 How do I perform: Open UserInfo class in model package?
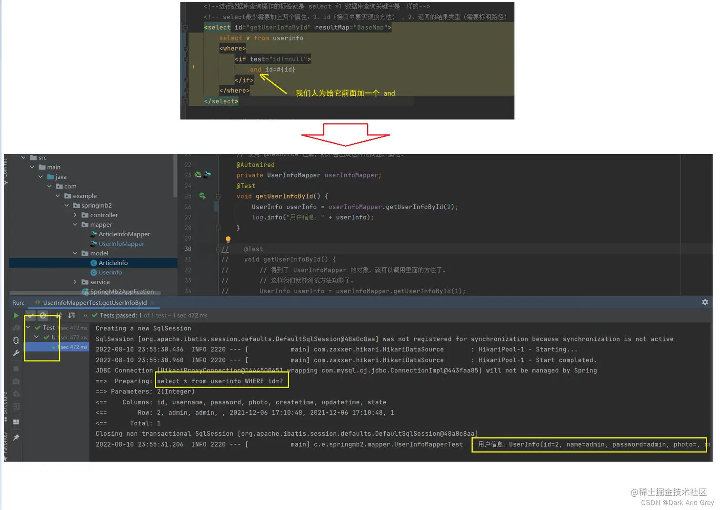point(106,272)
